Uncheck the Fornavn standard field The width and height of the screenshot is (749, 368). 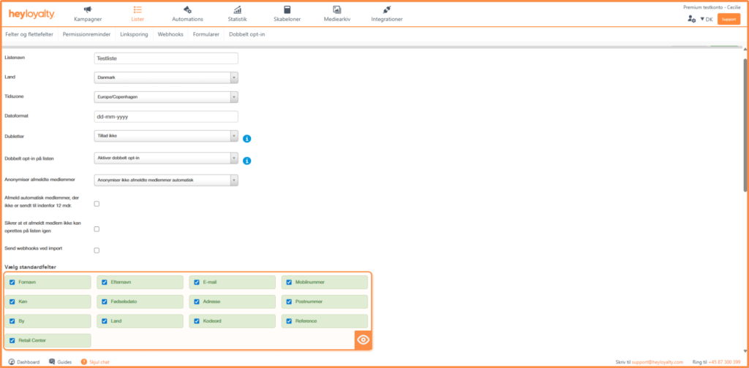click(x=12, y=282)
